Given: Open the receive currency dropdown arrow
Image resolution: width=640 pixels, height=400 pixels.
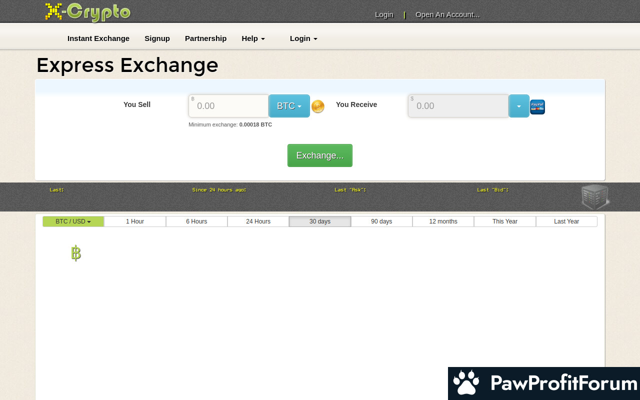Looking at the screenshot, I should [x=519, y=106].
